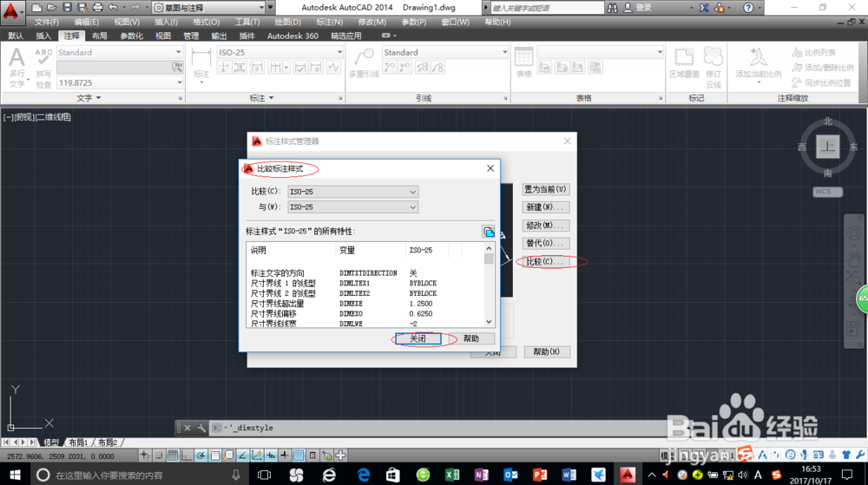
Task: Click the ViewCube top (上) face
Action: pyautogui.click(x=827, y=147)
